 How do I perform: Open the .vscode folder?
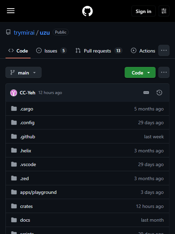click(x=28, y=164)
